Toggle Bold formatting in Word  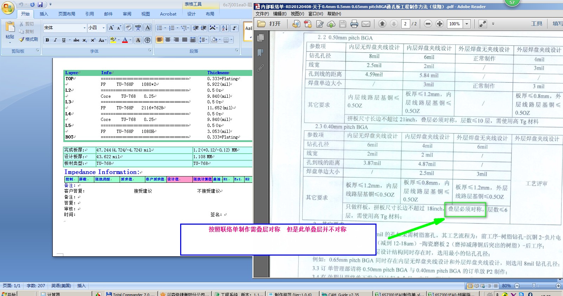click(x=47, y=40)
